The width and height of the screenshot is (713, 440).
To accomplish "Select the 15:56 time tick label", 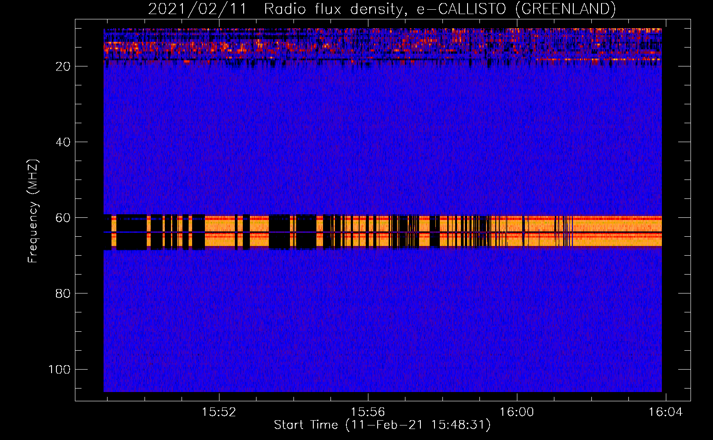I will coord(368,412).
